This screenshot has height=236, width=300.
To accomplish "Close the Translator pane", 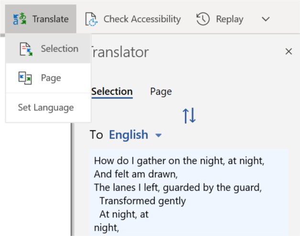I will click(289, 52).
